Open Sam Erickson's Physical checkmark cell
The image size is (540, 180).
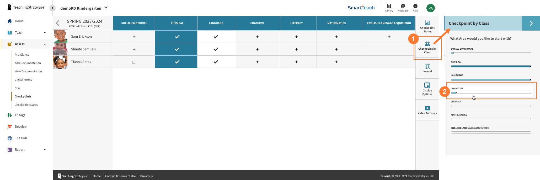coord(177,37)
